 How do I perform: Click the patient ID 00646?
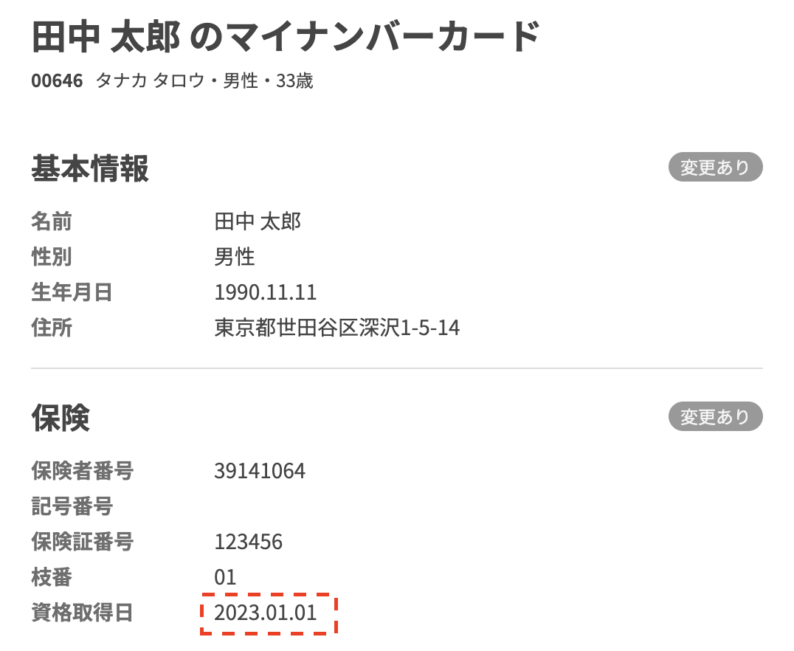point(57,80)
